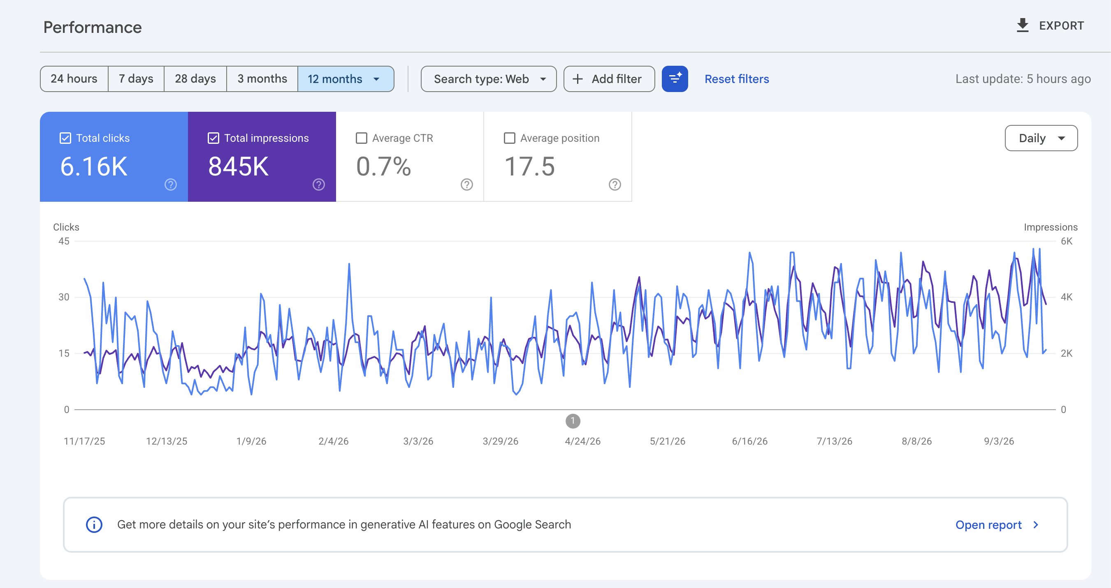Click the 0.7% average CTR value
1111x588 pixels.
383,166
